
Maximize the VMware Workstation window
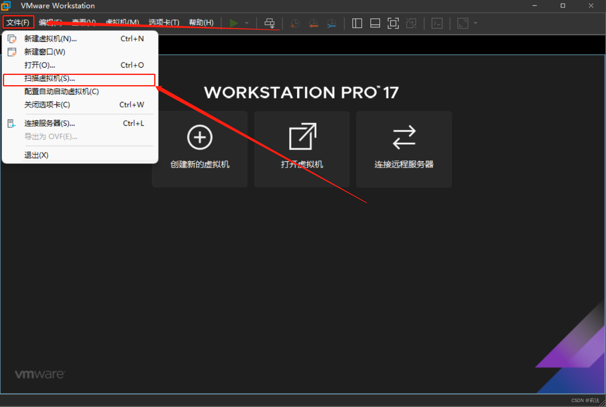tap(563, 6)
